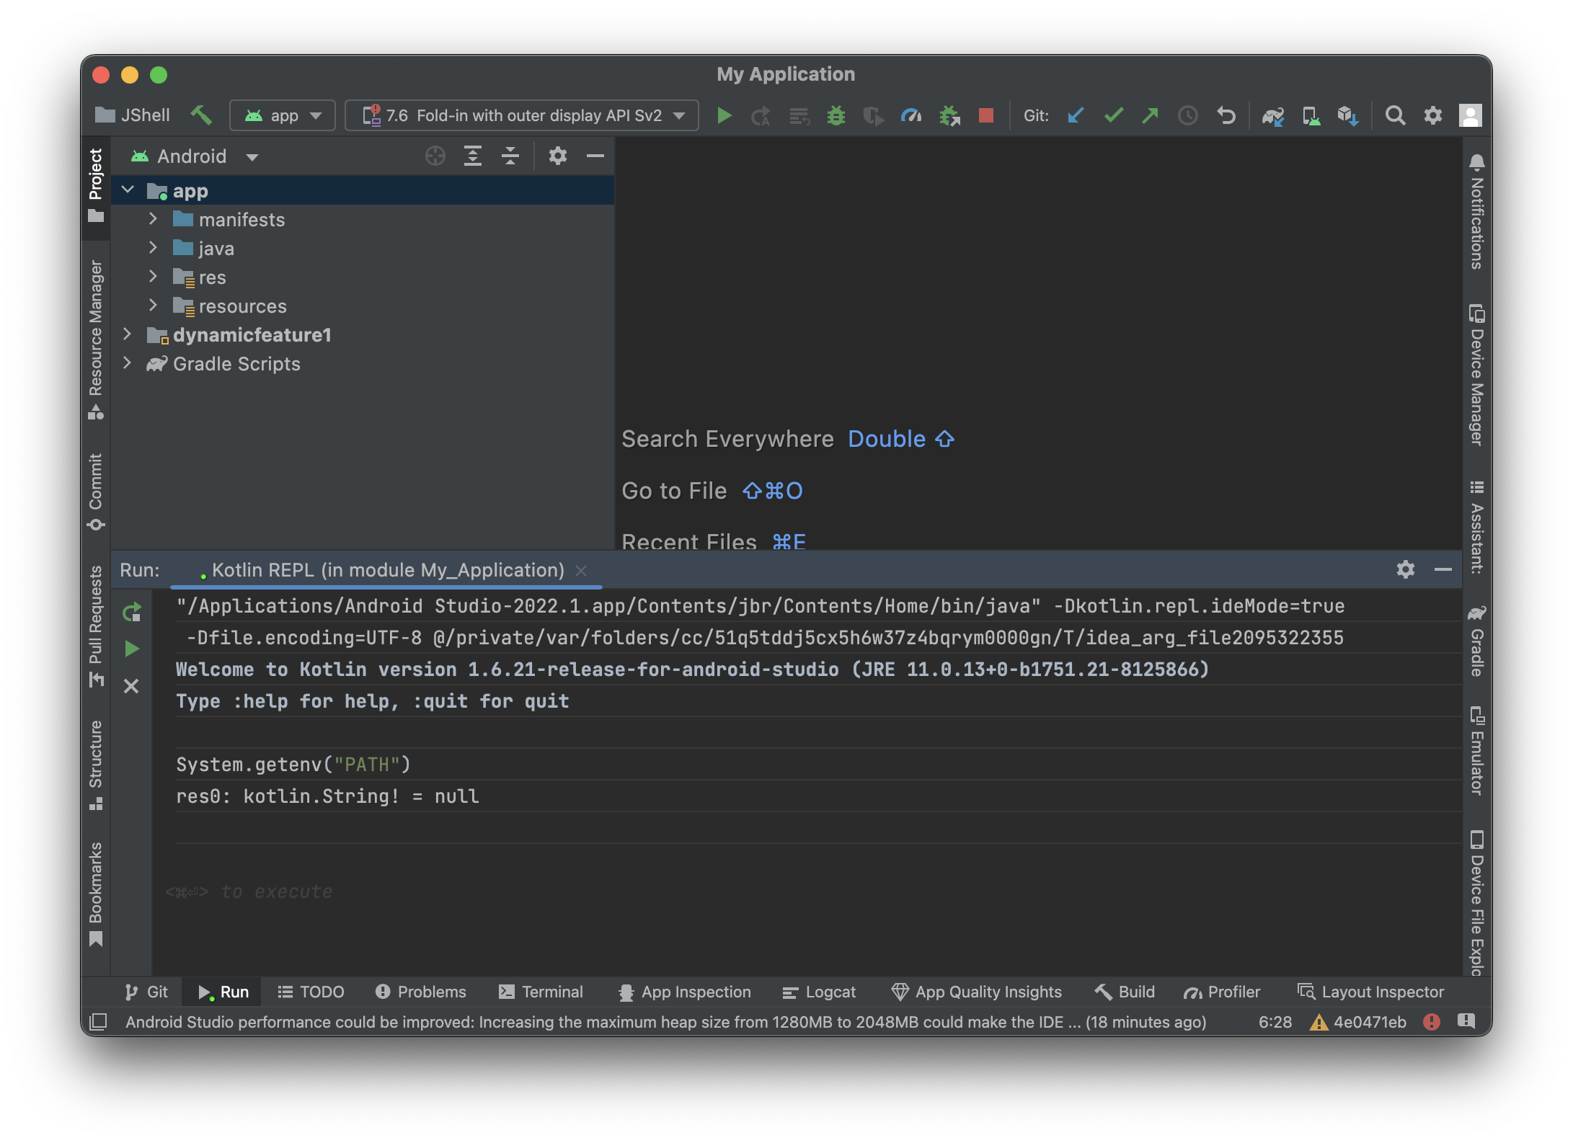Click the Debug app bug icon
This screenshot has height=1143, width=1573.
(x=836, y=115)
